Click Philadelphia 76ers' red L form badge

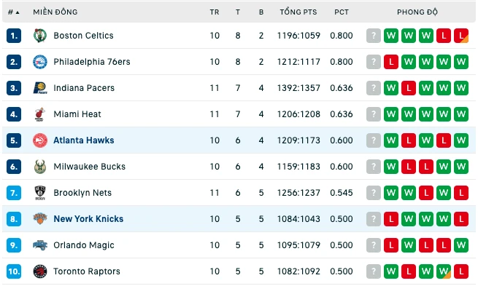[x=391, y=62]
